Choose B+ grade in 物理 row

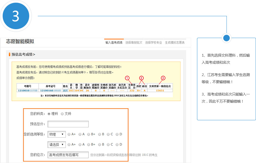pyautogui.click(x=89, y=134)
